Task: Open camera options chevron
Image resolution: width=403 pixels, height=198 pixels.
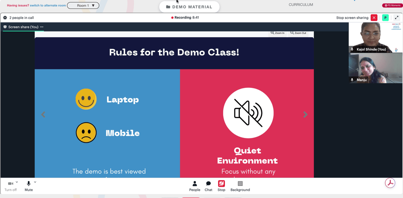Action: [17, 182]
